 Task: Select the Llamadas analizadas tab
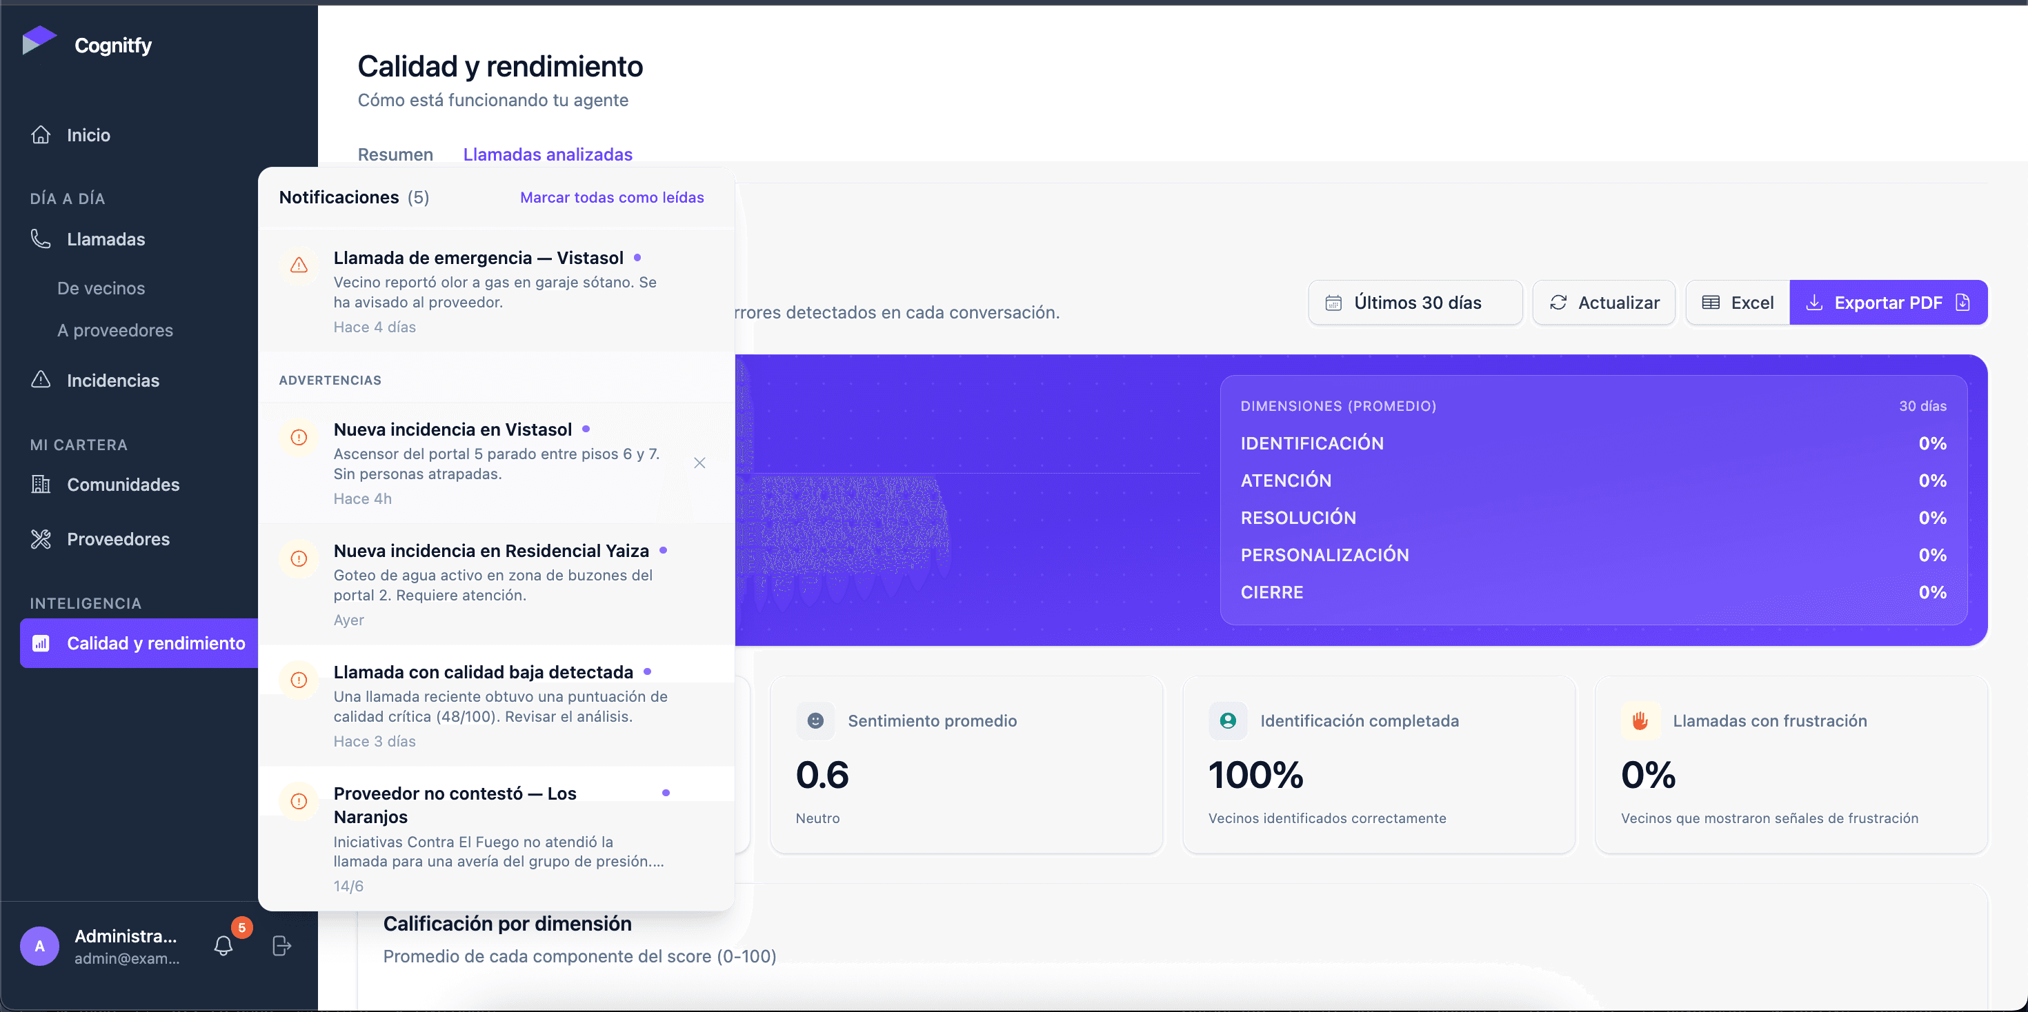point(547,154)
